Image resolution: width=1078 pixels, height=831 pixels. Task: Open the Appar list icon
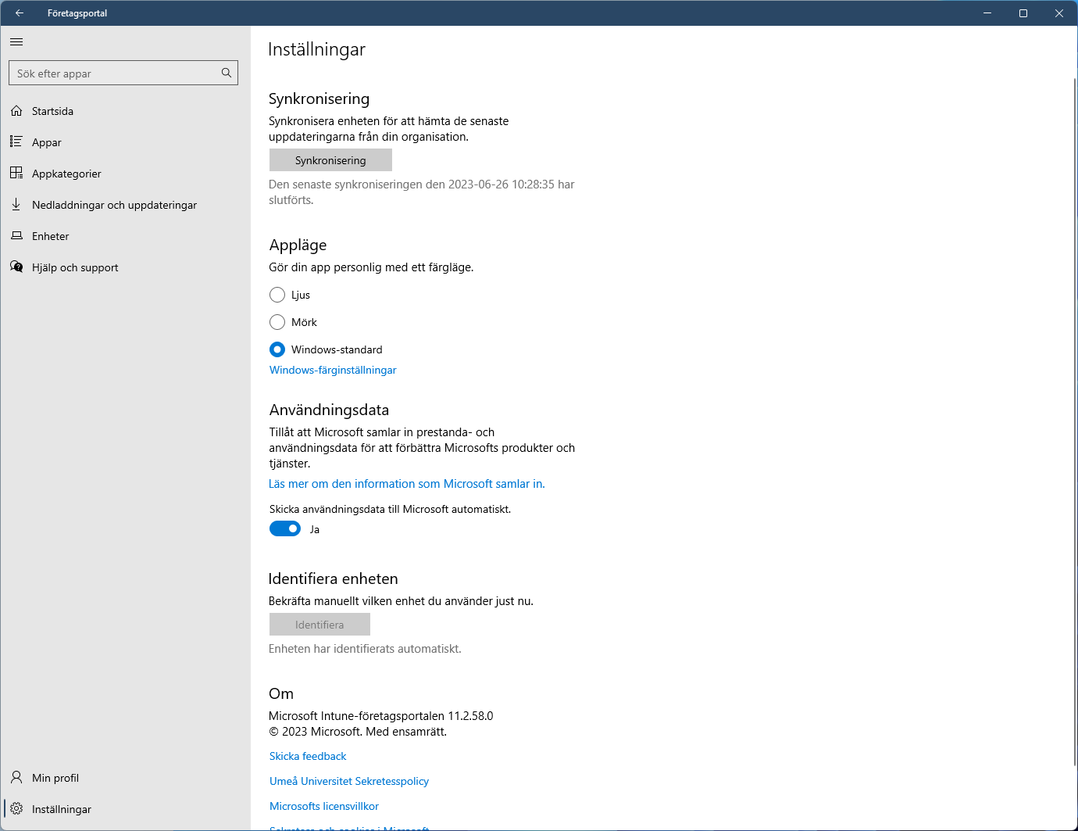point(16,141)
